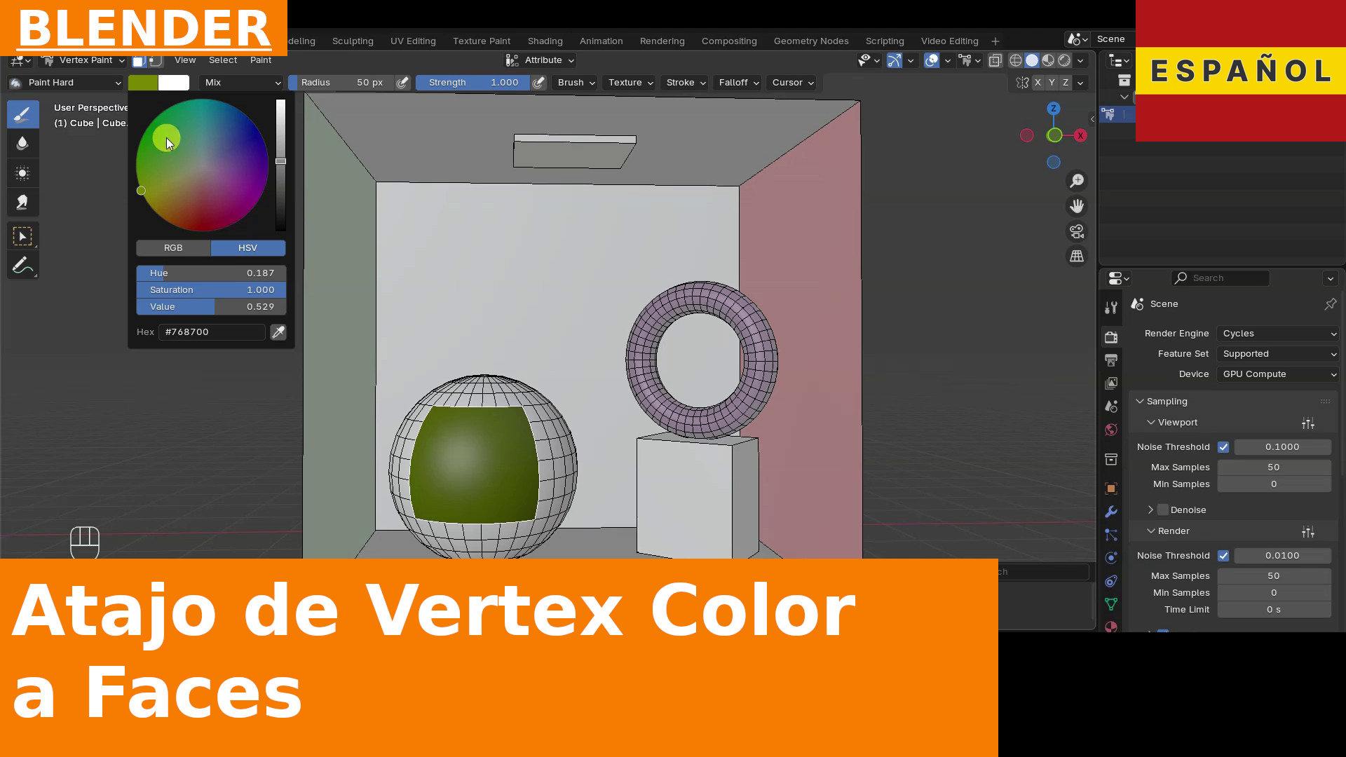The image size is (1346, 757).
Task: Open the Stroke popover
Action: click(686, 83)
